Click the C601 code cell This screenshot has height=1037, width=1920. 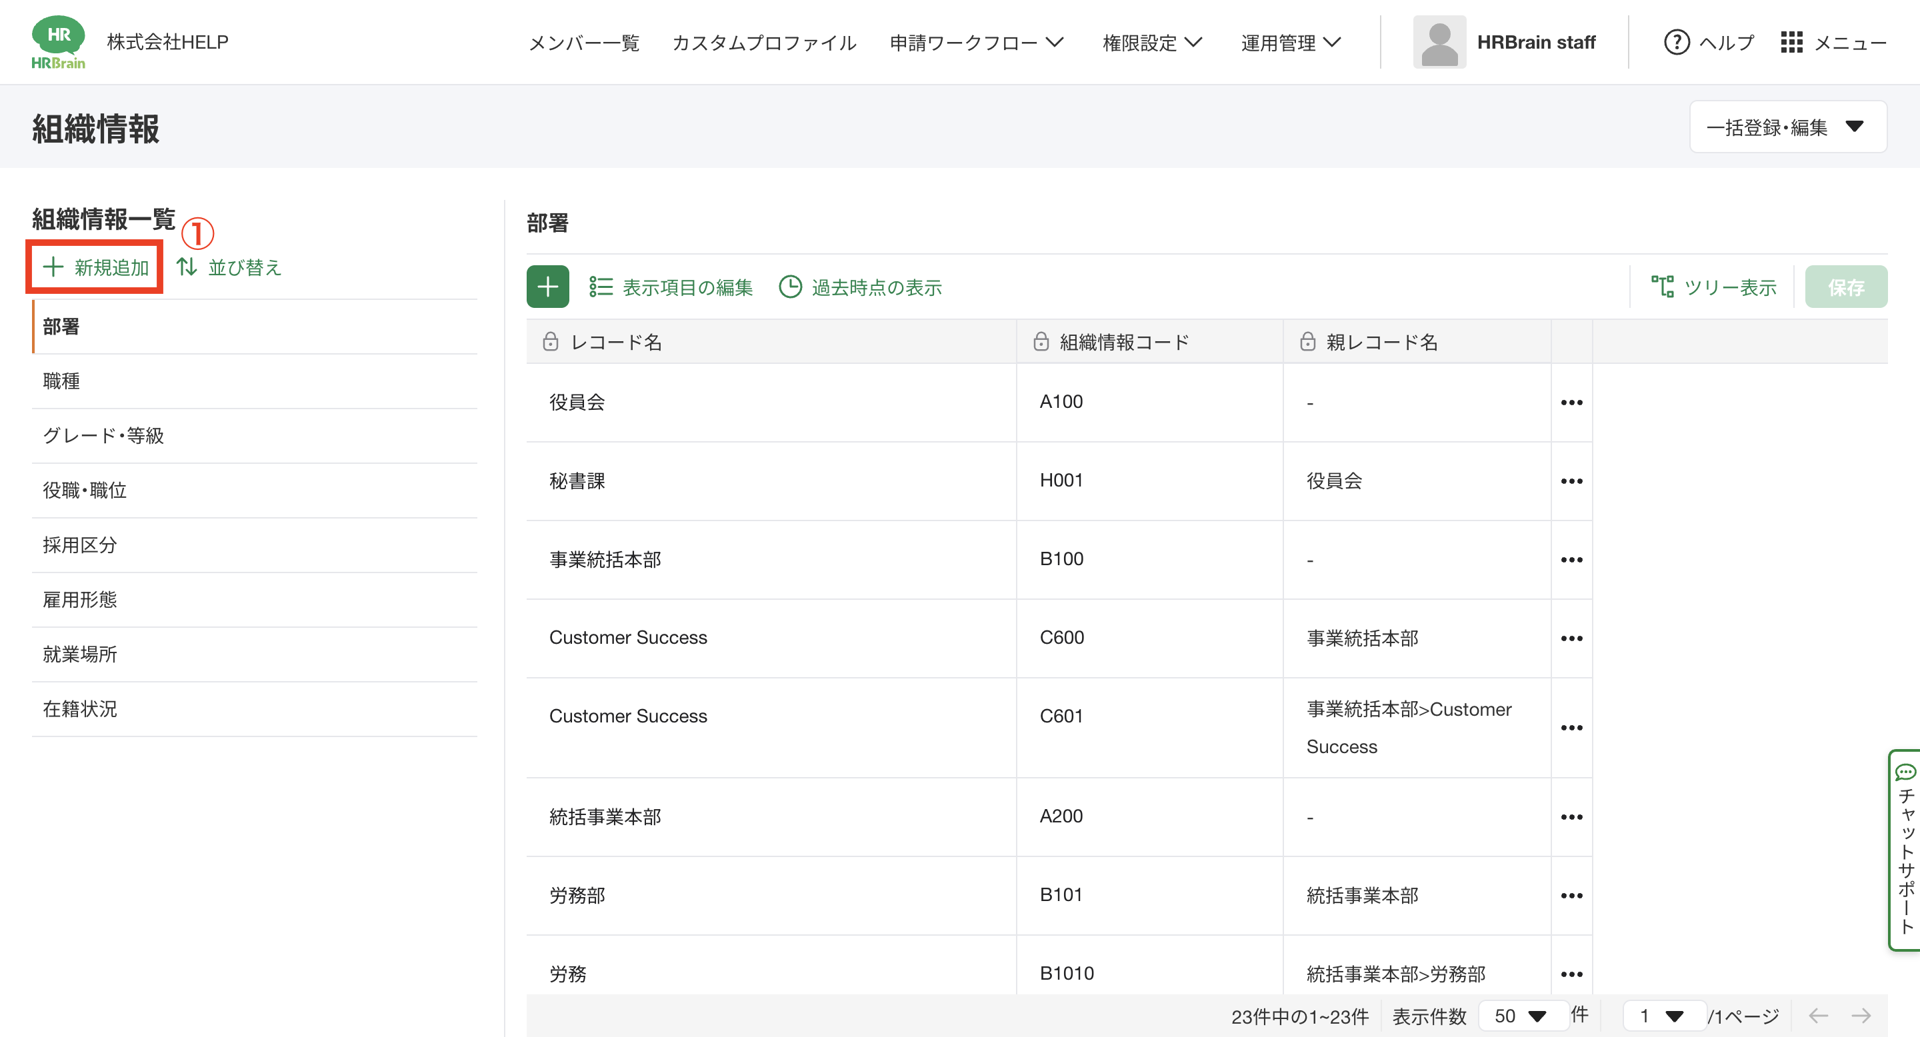click(1150, 728)
